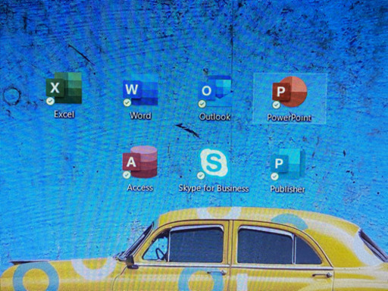Select the Excel desktop icon
The image size is (388, 291).
64,88
